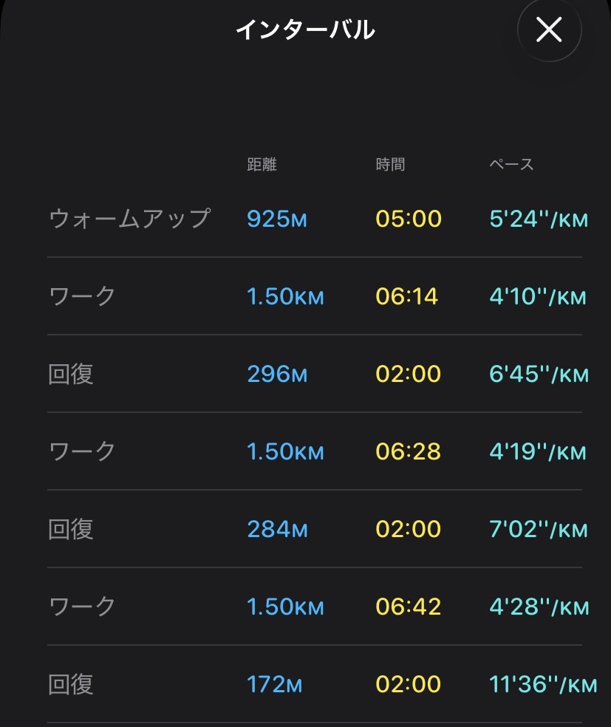Click the 時間 column header
The height and width of the screenshot is (727, 611).
tap(390, 165)
